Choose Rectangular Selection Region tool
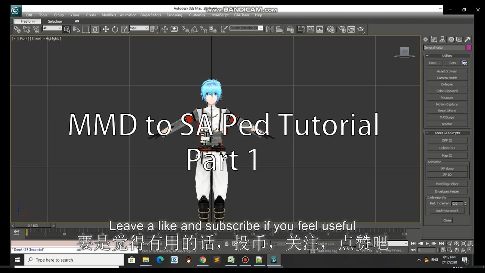Image resolution: width=485 pixels, height=273 pixels. pos(86,29)
